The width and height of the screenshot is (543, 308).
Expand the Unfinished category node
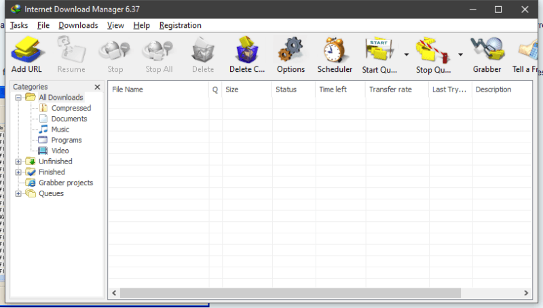click(18, 161)
